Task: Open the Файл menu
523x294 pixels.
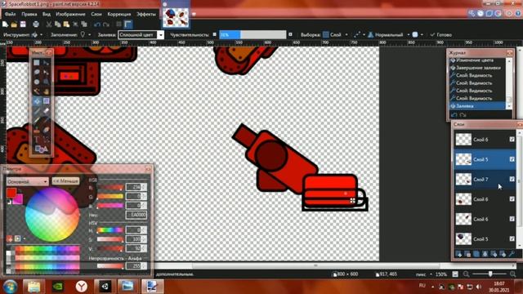Action: (10, 14)
